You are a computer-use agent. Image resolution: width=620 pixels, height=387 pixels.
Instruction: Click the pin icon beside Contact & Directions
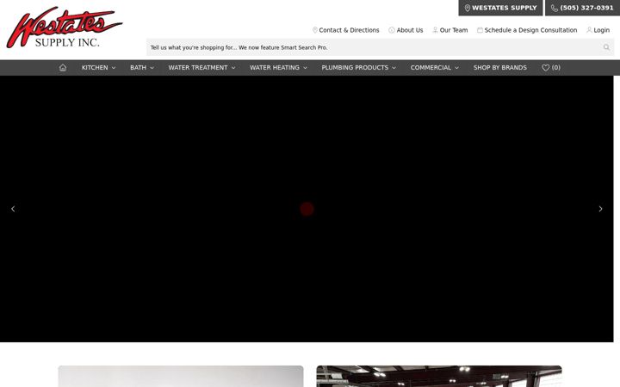pos(315,30)
